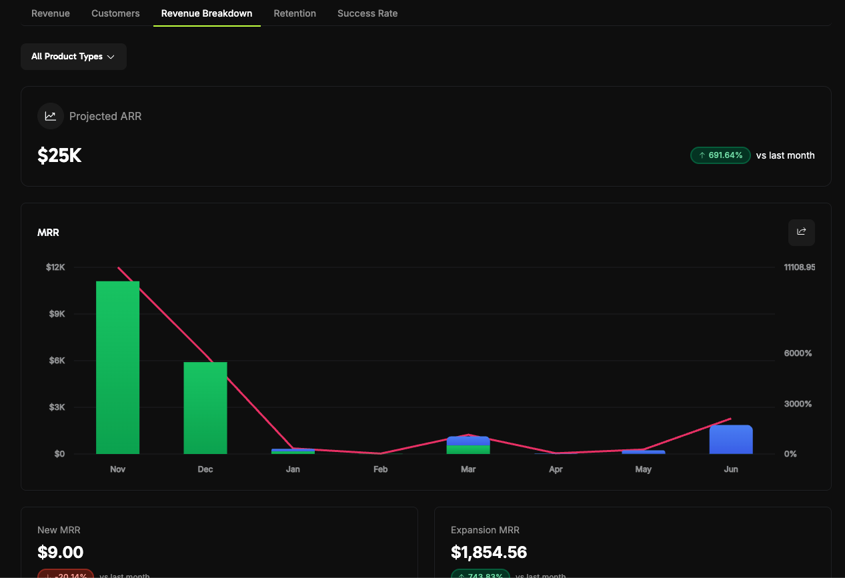This screenshot has width=845, height=578.
Task: Click the MRR chart title label
Action: click(x=48, y=232)
